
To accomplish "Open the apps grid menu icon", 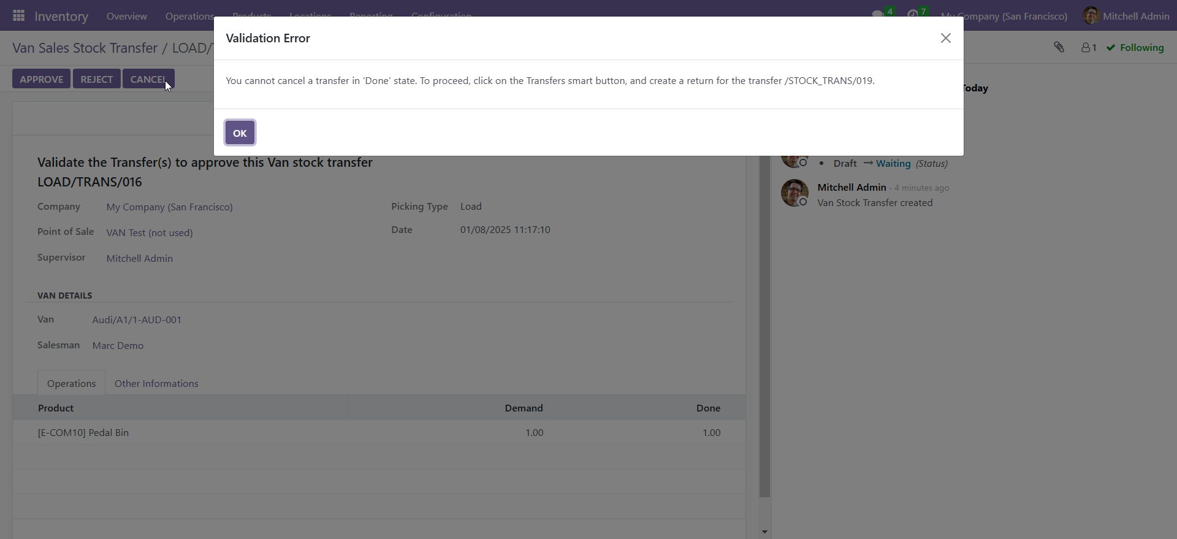I will click(x=19, y=16).
